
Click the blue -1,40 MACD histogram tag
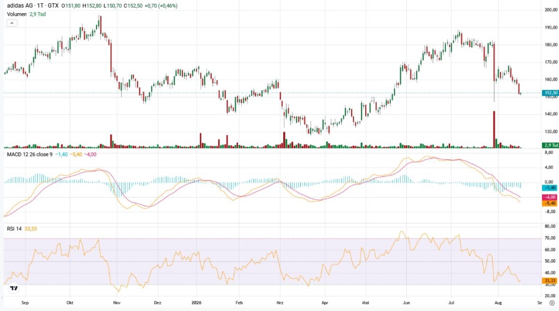point(549,187)
